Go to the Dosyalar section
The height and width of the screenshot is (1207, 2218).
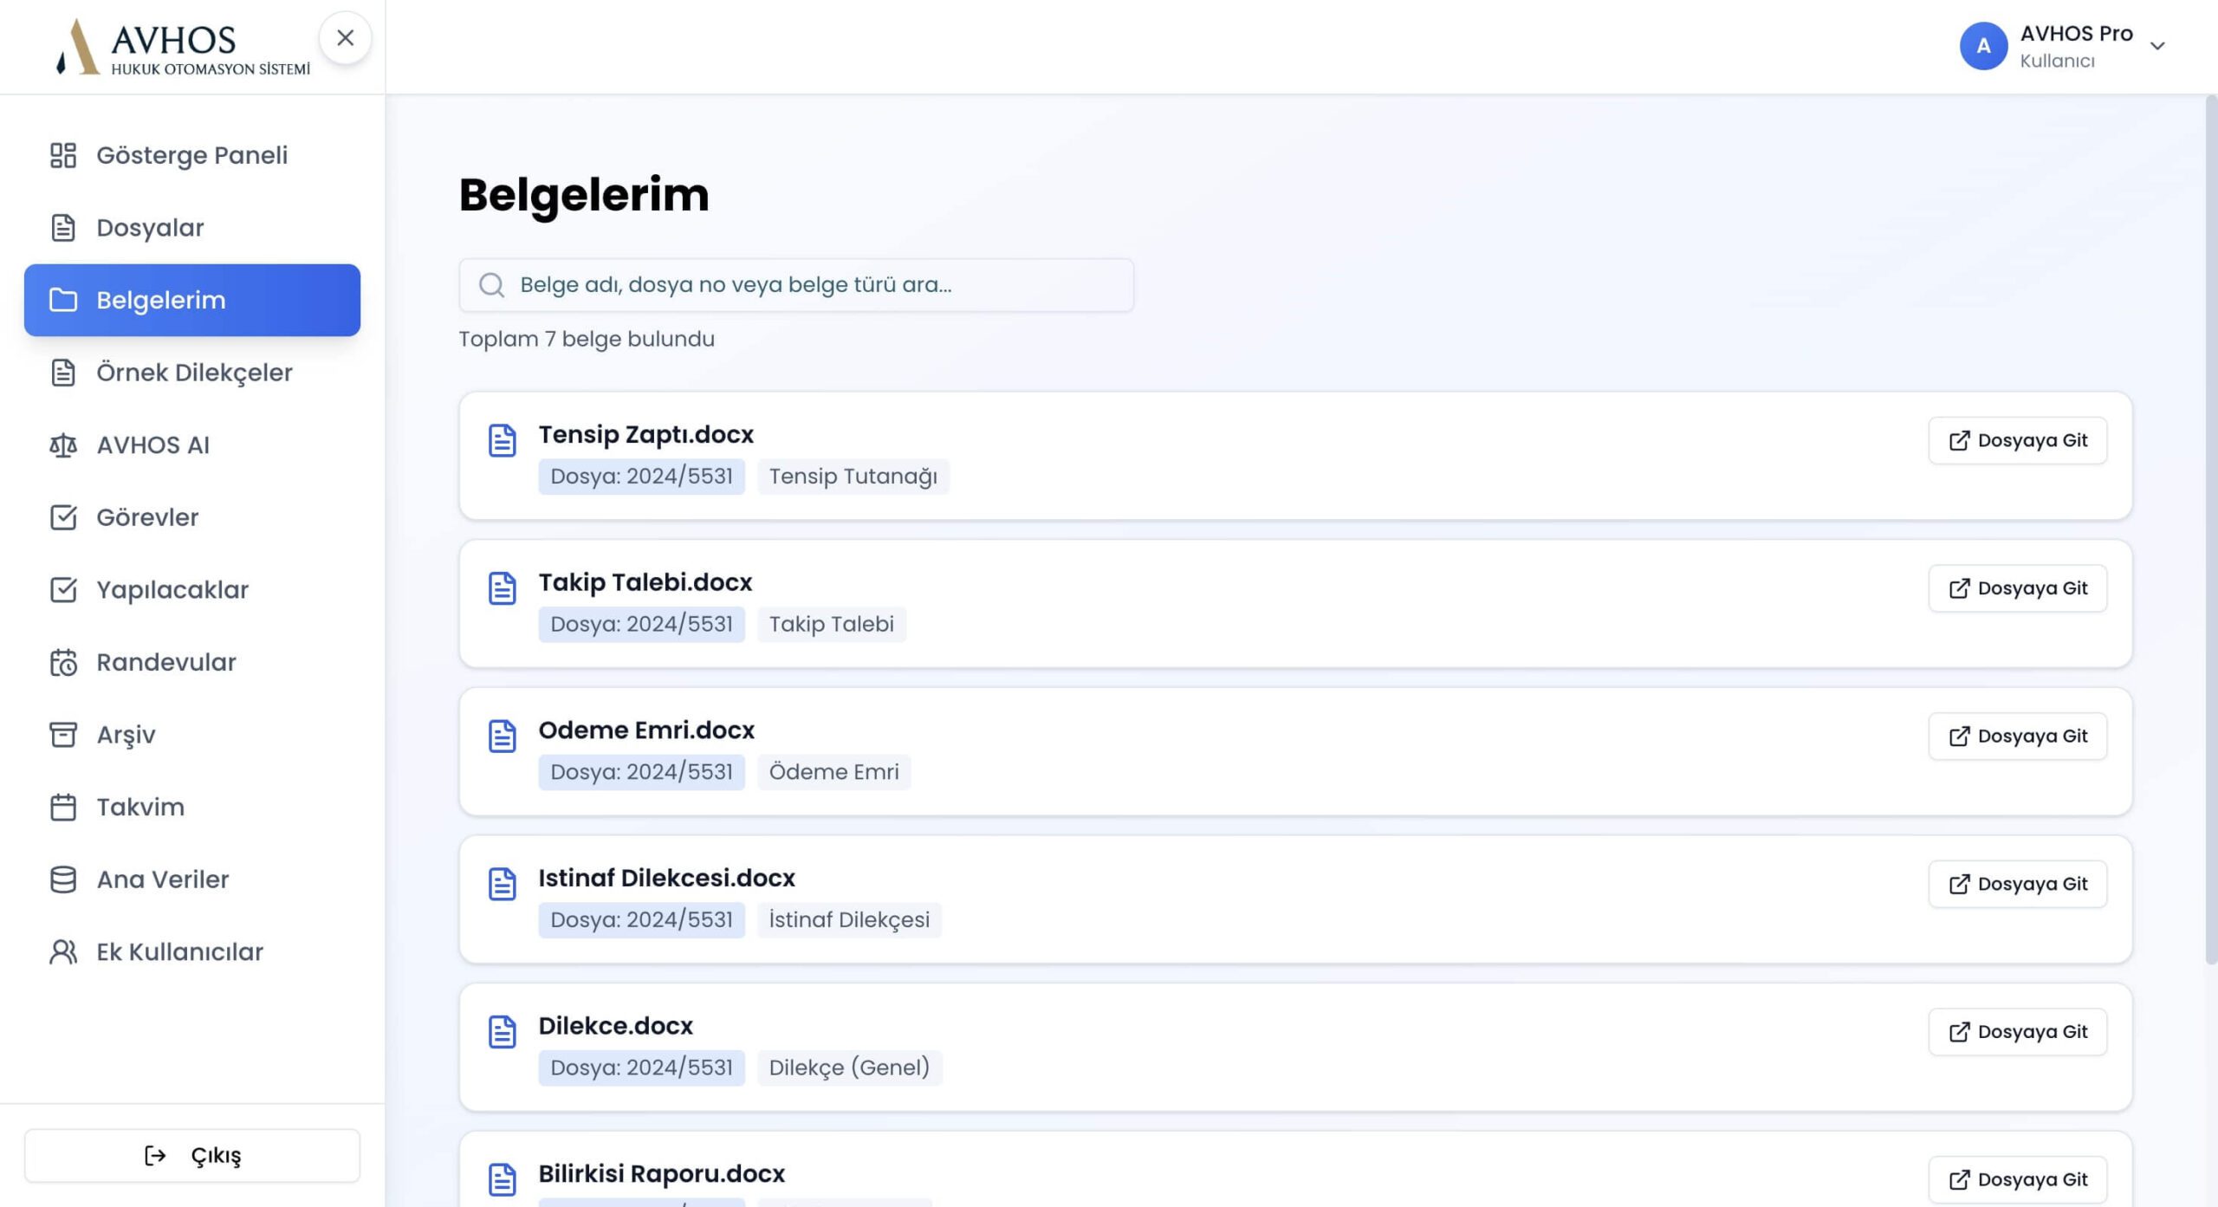point(150,228)
